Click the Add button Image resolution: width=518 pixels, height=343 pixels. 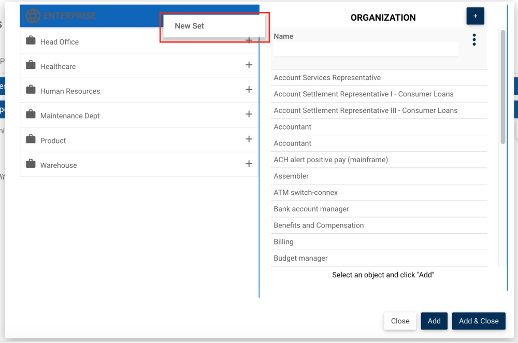click(x=434, y=321)
